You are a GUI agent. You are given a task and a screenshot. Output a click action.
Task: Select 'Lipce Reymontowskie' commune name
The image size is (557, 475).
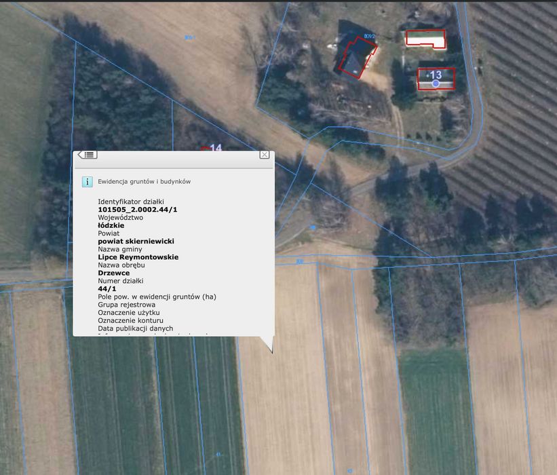coord(138,257)
